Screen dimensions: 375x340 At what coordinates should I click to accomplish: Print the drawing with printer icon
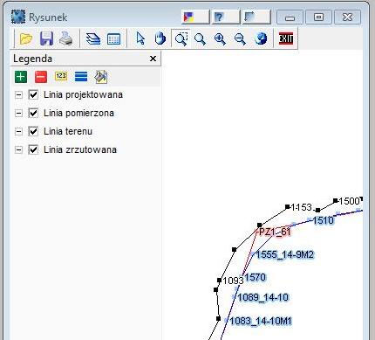click(66, 38)
